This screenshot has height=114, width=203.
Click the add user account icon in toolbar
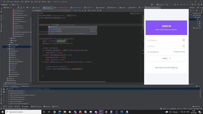[153, 4]
